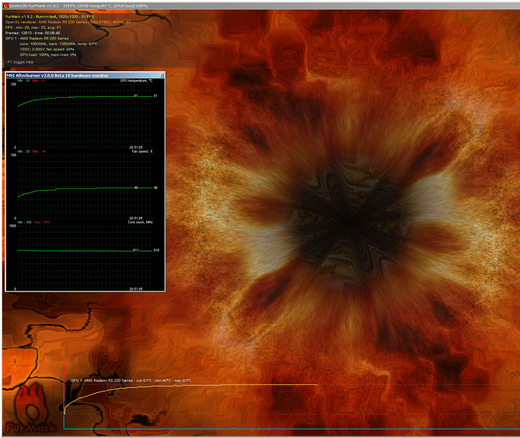The height and width of the screenshot is (438, 520).
Task: Click the 'Min : 38' temperature value
Action: (24, 81)
